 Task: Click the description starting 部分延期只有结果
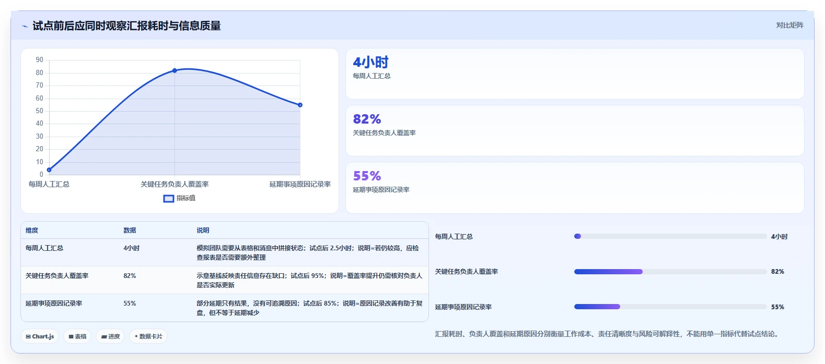coord(309,308)
